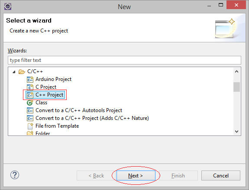249x190 pixels.
Task: Focus the type filter text field
Action: click(124, 60)
